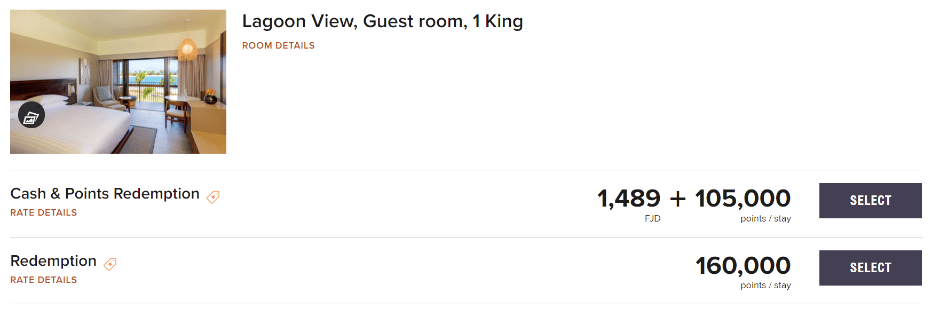Click the 160,000 points amount
The height and width of the screenshot is (316, 932).
743,265
